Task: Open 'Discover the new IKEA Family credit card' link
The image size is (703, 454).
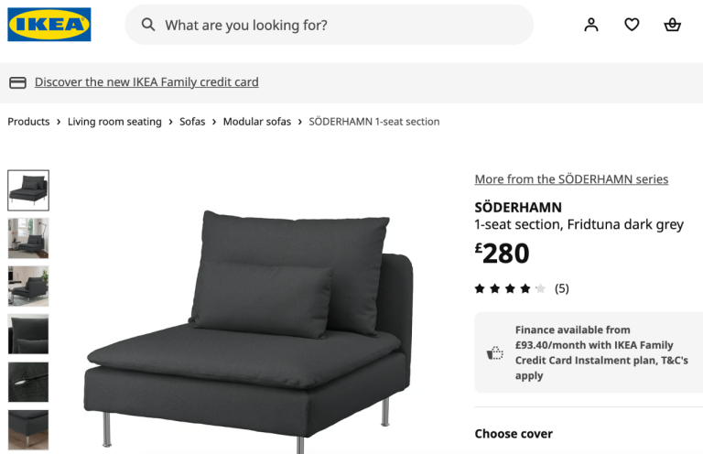Action: 146,82
